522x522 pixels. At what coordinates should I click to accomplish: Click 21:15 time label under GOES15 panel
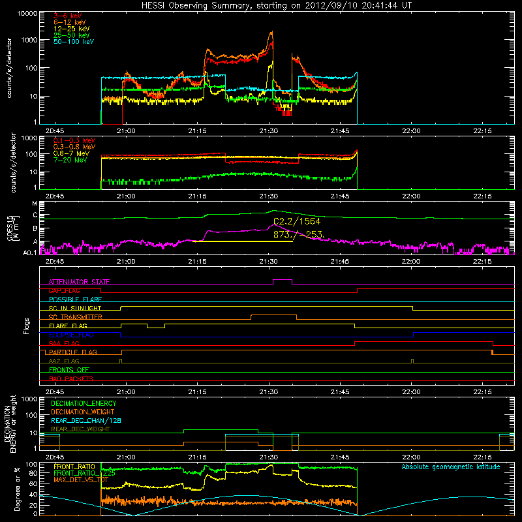(x=197, y=262)
